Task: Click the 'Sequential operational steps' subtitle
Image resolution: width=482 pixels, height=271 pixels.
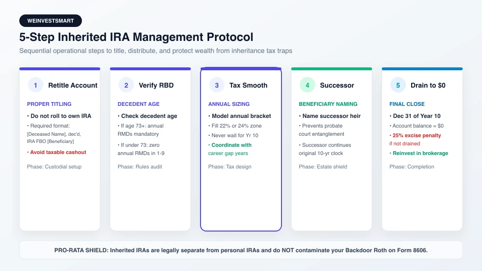Action: pos(156,51)
